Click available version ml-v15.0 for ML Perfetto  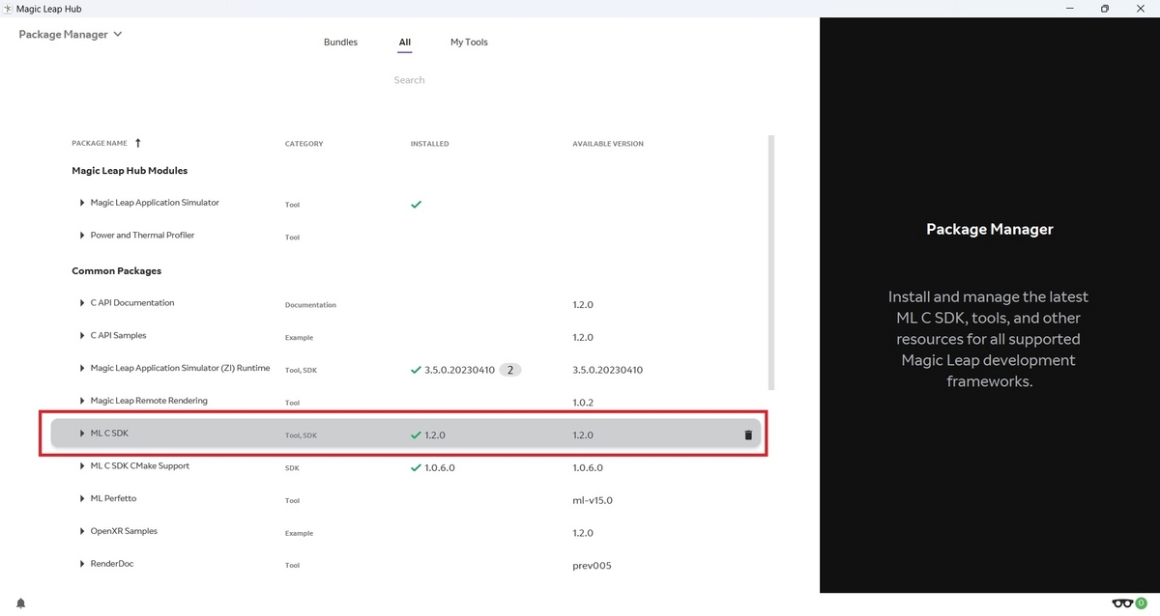click(593, 500)
